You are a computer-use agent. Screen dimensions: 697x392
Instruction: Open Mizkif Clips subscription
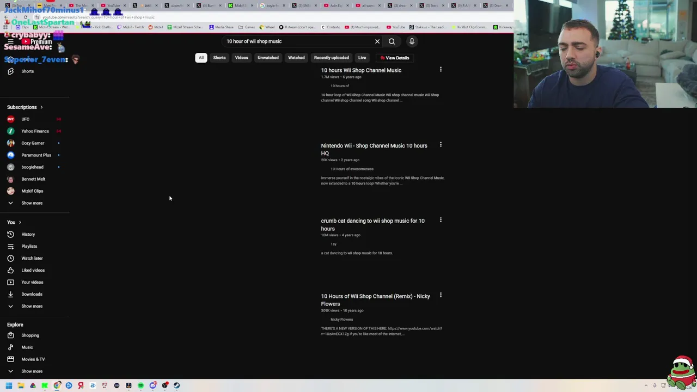pyautogui.click(x=35, y=191)
